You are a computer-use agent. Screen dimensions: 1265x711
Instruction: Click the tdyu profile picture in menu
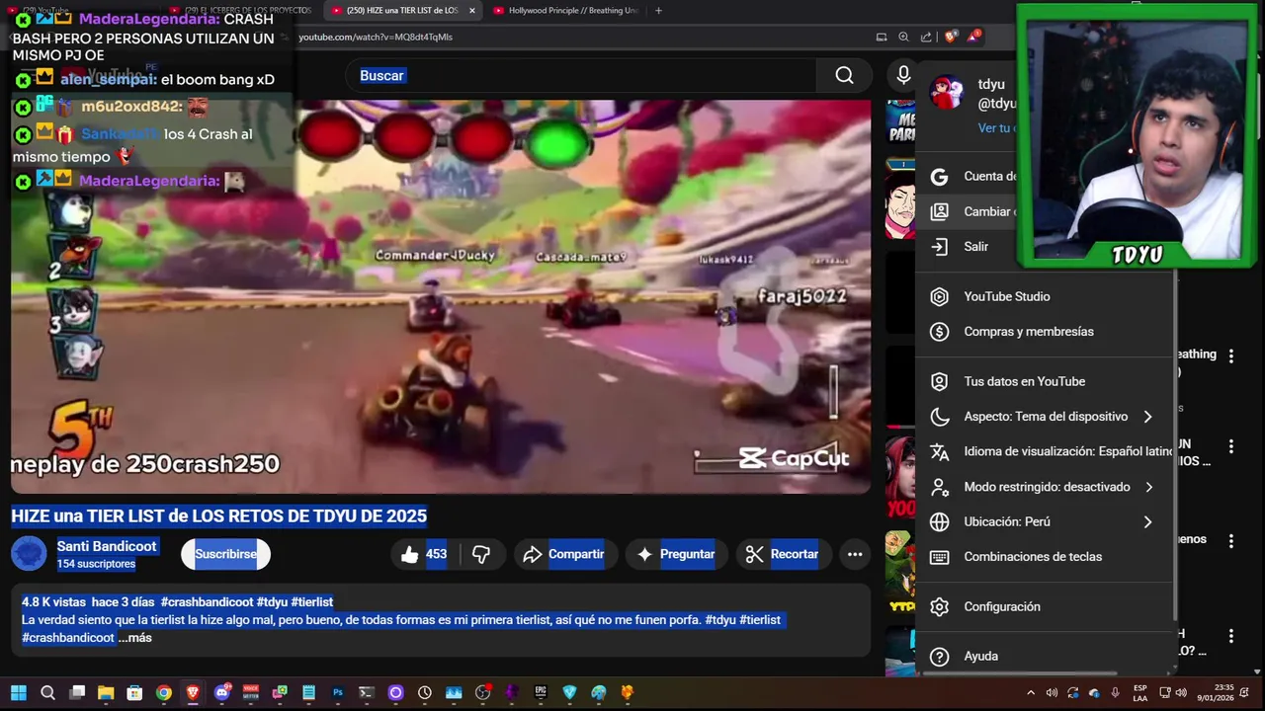[947, 93]
